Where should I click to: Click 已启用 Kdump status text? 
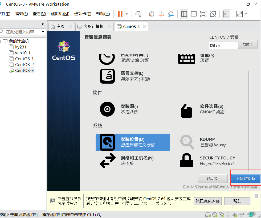[213, 145]
